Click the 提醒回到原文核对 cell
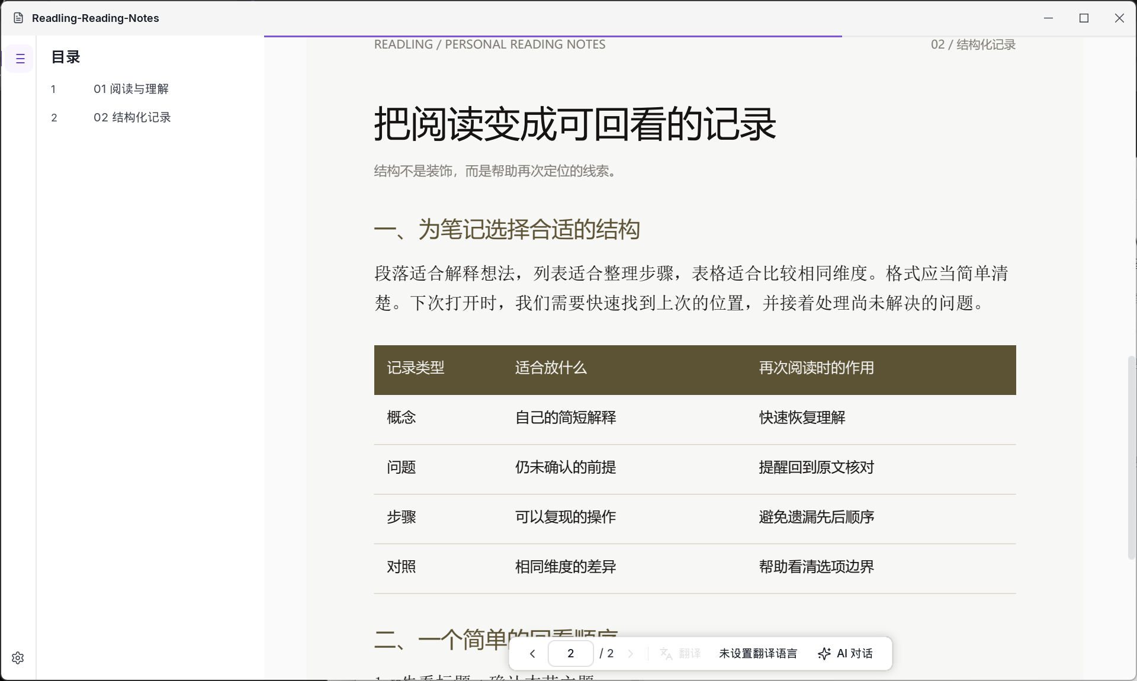 point(816,467)
